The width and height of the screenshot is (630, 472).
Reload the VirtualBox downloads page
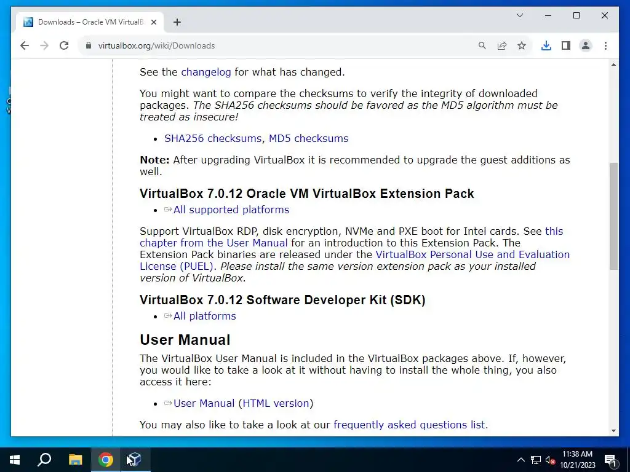(64, 45)
